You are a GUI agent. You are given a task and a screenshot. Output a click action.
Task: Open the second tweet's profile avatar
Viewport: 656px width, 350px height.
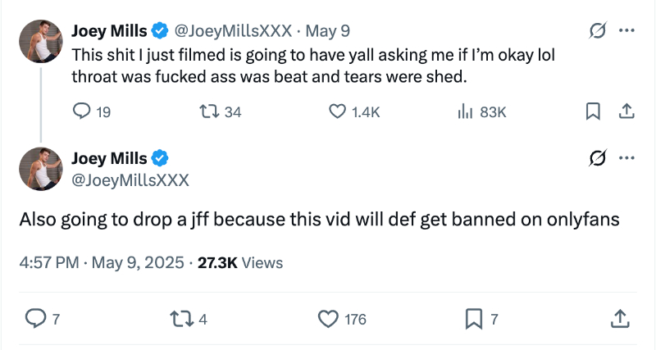39,169
